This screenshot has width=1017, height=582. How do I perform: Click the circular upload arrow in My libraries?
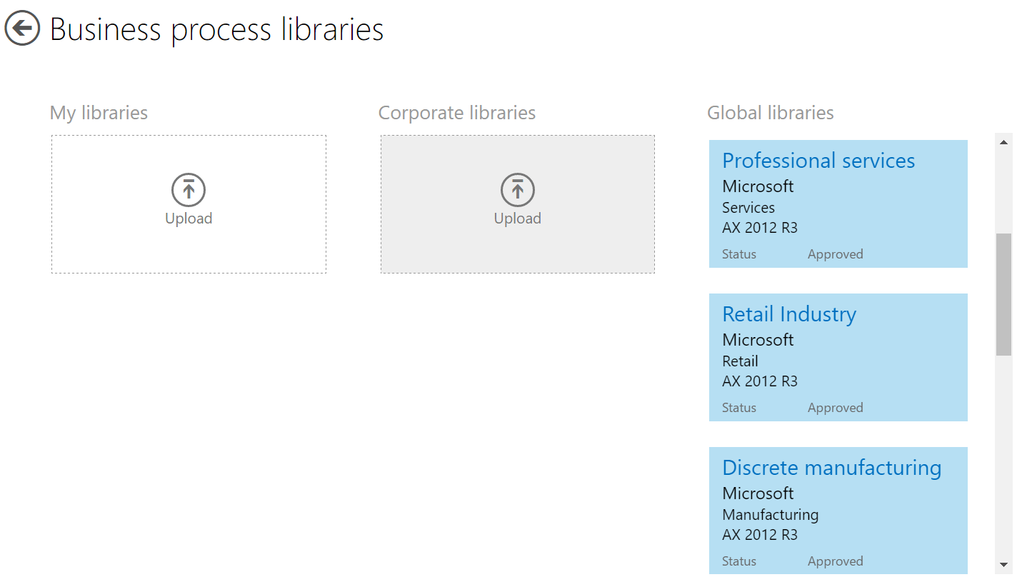[189, 190]
